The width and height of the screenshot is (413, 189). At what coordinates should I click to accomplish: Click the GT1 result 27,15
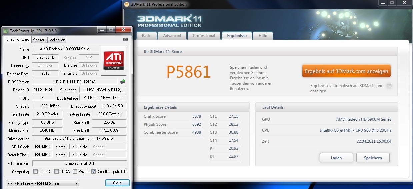(x=233, y=116)
